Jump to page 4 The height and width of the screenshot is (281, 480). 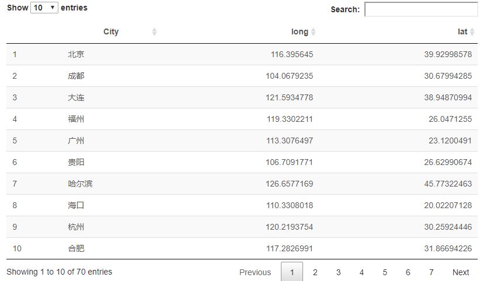point(361,272)
